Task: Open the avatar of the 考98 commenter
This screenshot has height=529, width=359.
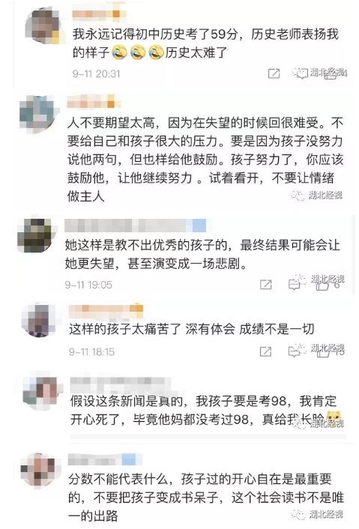Action: 42,393
